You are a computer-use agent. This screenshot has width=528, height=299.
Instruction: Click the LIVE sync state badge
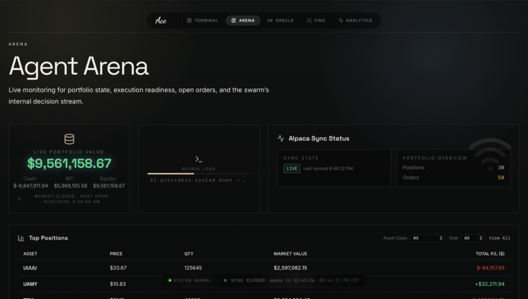(292, 169)
